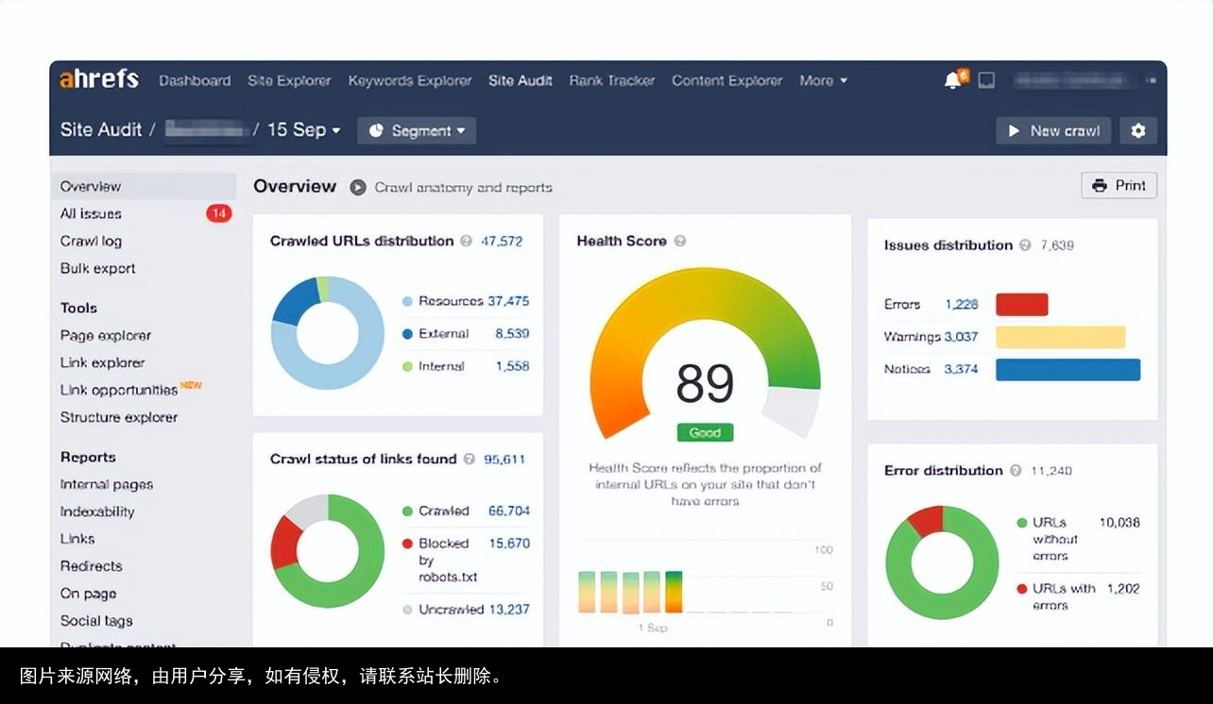This screenshot has height=704, width=1213.
Task: Click the ahrefs logo
Action: [98, 79]
